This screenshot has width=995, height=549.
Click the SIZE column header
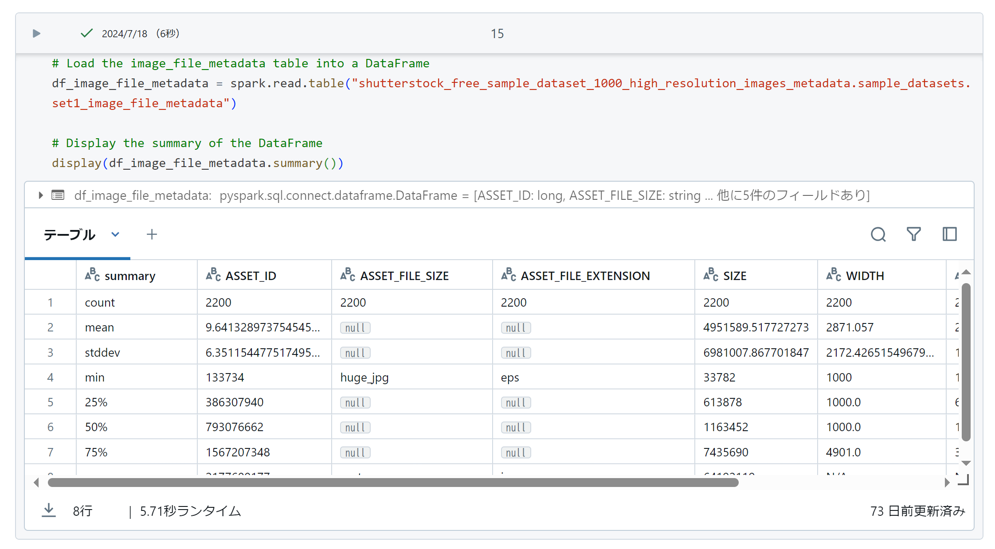tap(735, 276)
